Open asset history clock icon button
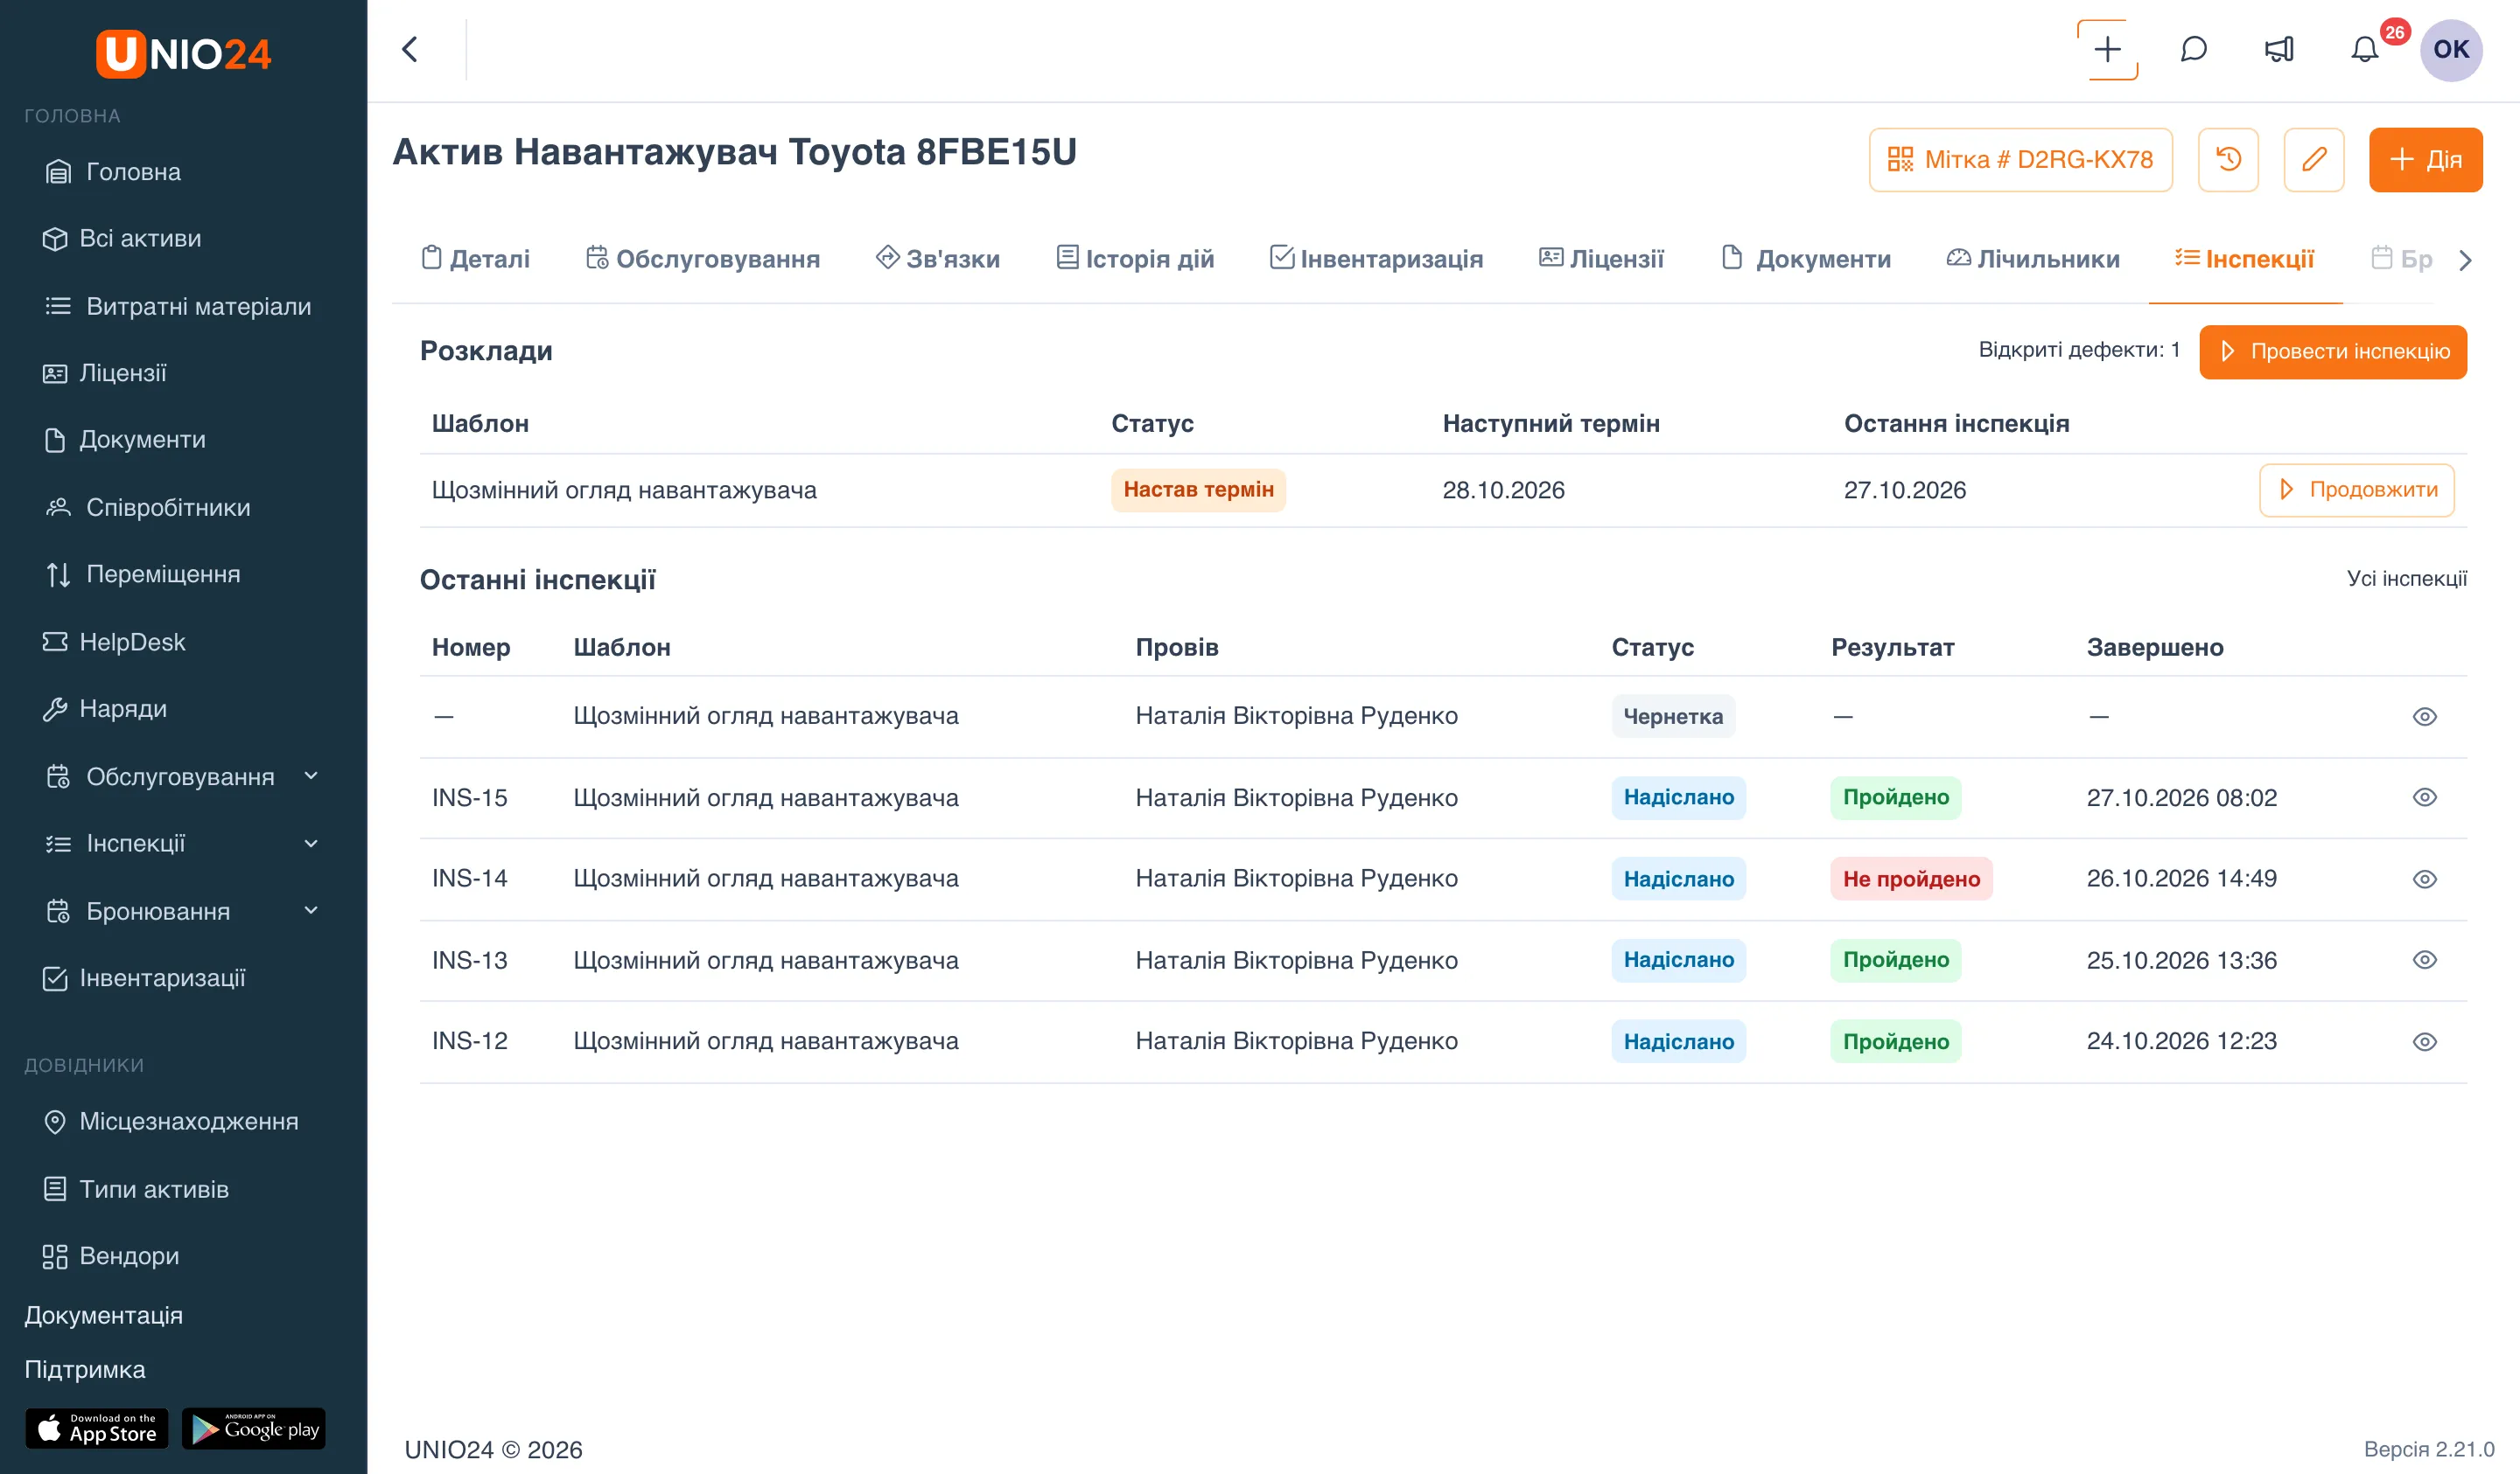Viewport: 2520px width, 1474px height. click(2229, 160)
